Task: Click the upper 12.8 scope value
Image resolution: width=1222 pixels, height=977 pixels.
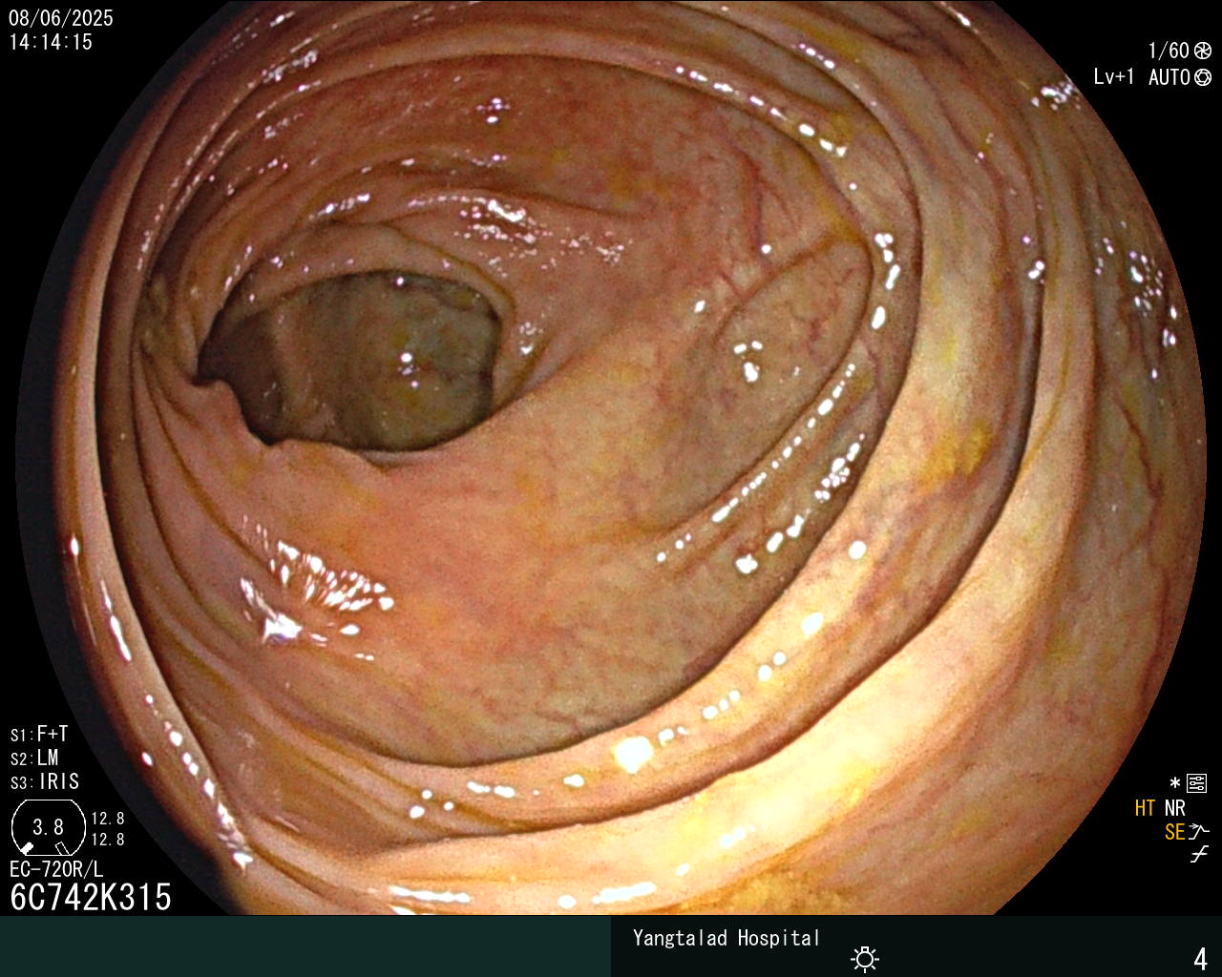Action: (x=108, y=819)
